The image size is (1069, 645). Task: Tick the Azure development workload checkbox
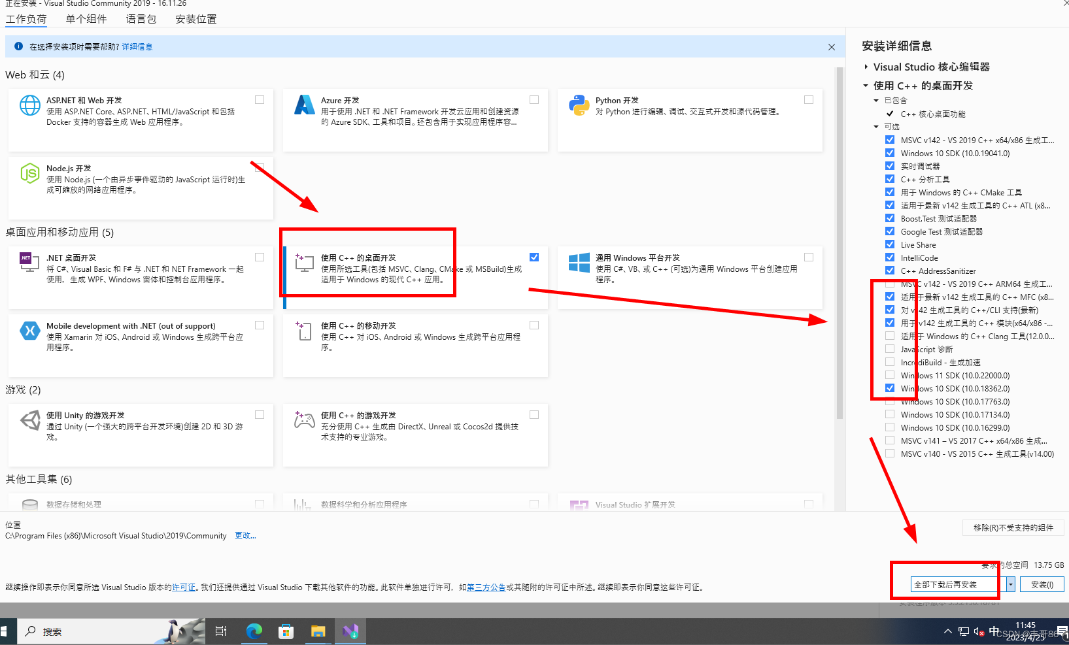tap(534, 100)
